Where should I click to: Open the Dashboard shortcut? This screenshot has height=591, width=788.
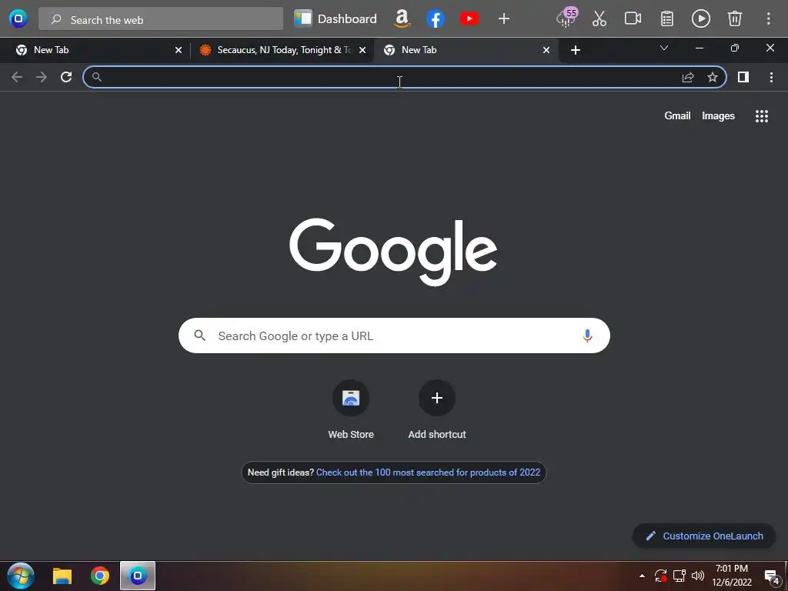336,19
